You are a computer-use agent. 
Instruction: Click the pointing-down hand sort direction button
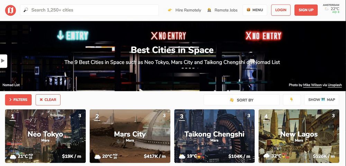point(292,100)
